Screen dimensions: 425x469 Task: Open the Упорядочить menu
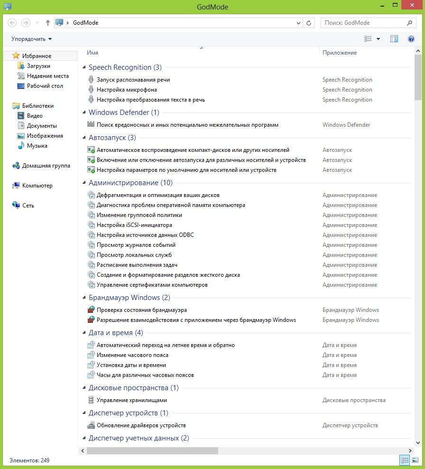point(31,39)
